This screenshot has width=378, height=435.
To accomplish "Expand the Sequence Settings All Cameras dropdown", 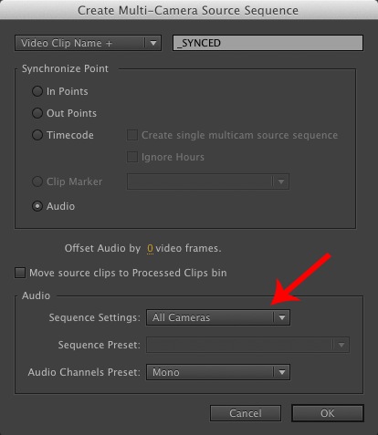I will click(218, 317).
